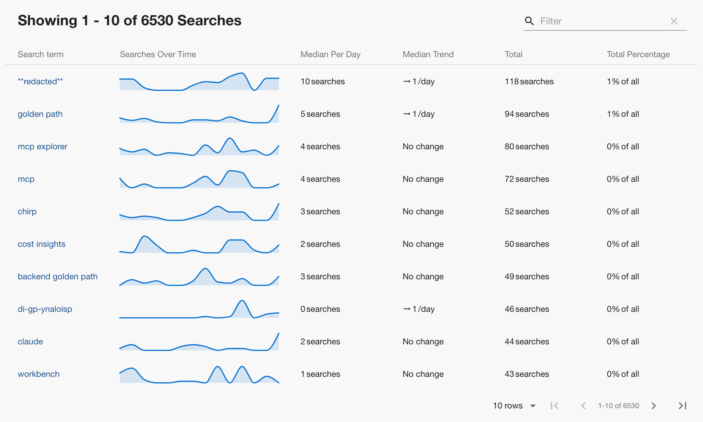Open the chirp search term

pyautogui.click(x=27, y=211)
